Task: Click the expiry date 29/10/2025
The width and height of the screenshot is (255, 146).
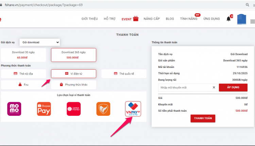Action: click(240, 73)
